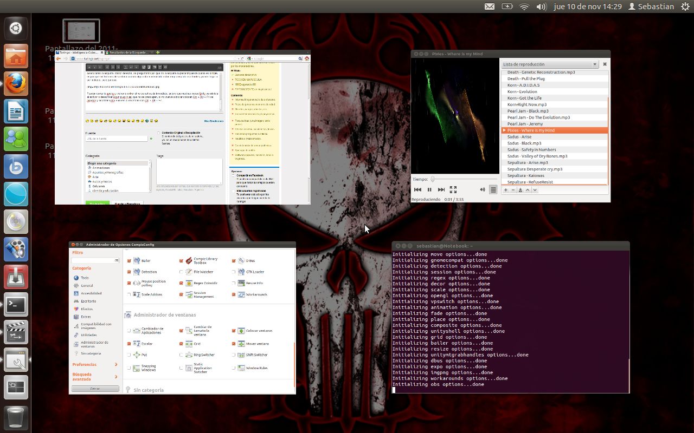
Task: Open the clock calendar in top panel
Action: pos(588,6)
